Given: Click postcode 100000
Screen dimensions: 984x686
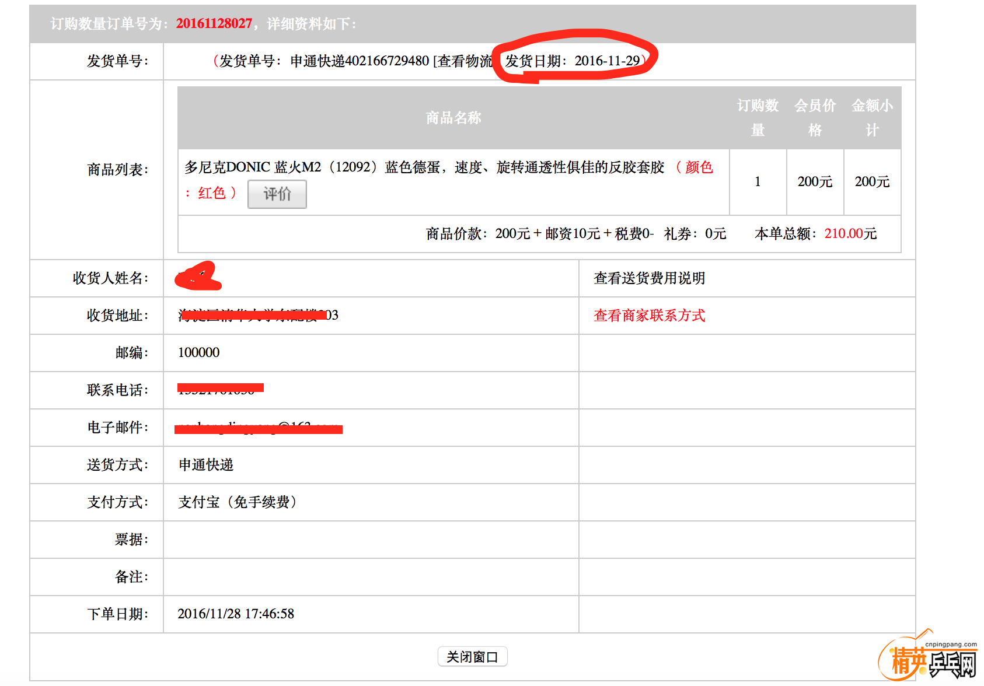Looking at the screenshot, I should click(199, 352).
